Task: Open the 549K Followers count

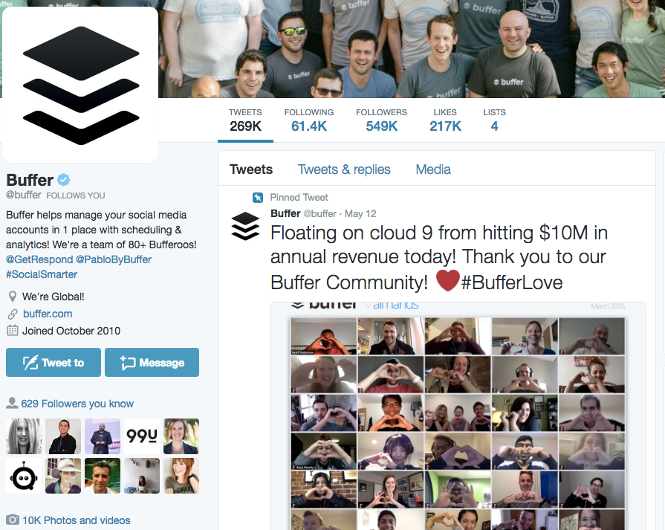Action: pyautogui.click(x=381, y=120)
